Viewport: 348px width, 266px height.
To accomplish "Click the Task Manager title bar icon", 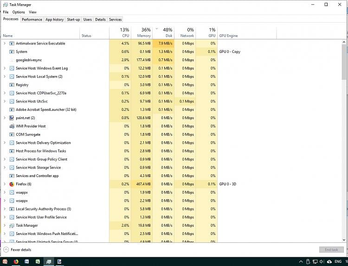I will [x=5, y=5].
